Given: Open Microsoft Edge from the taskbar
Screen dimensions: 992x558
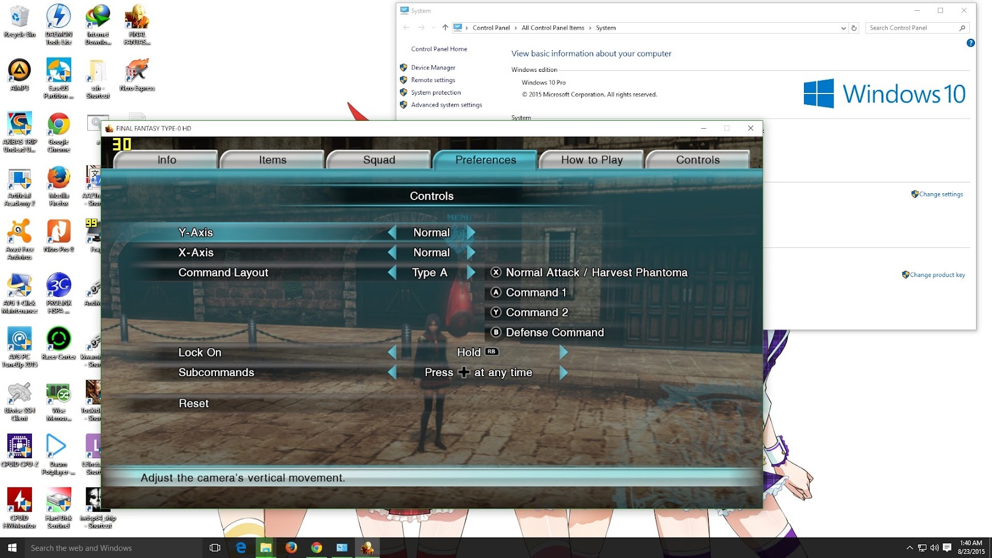Looking at the screenshot, I should pyautogui.click(x=241, y=548).
